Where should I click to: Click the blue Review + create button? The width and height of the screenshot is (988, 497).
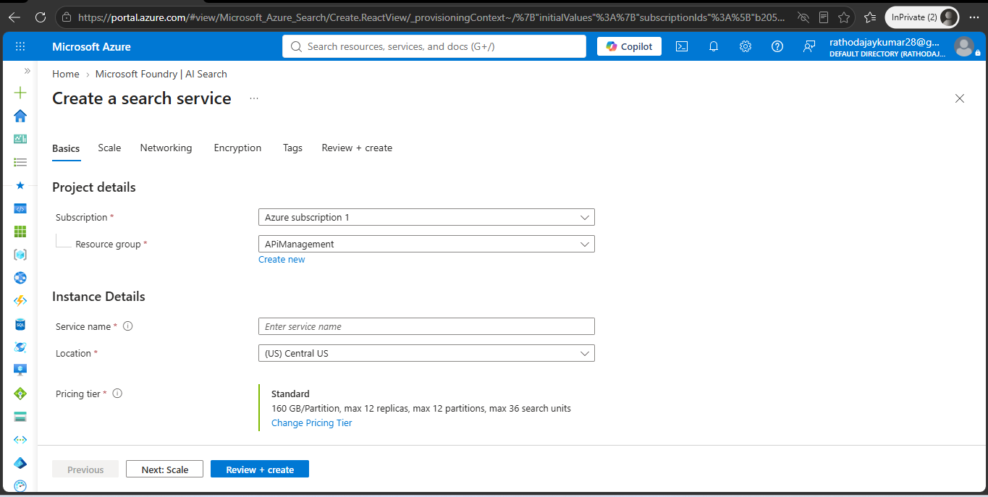point(260,470)
